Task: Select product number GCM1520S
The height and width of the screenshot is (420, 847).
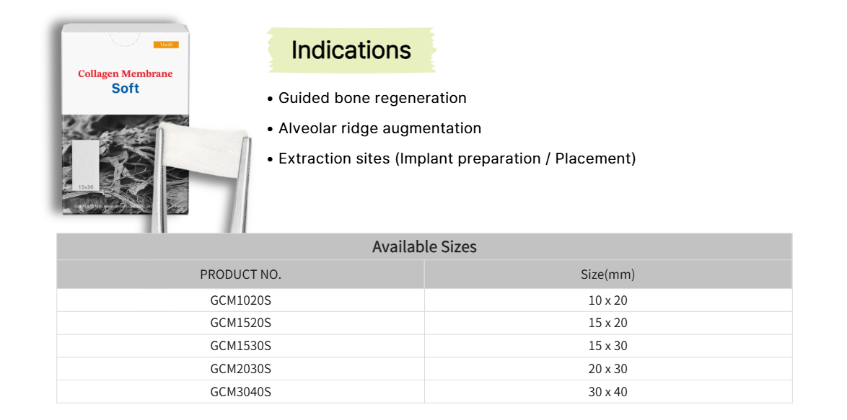Action: tap(240, 323)
